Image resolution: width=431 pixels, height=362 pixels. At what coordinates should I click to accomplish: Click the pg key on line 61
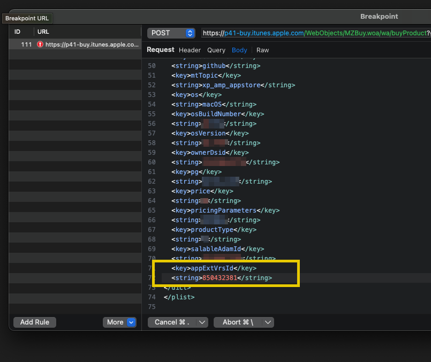[196, 171]
